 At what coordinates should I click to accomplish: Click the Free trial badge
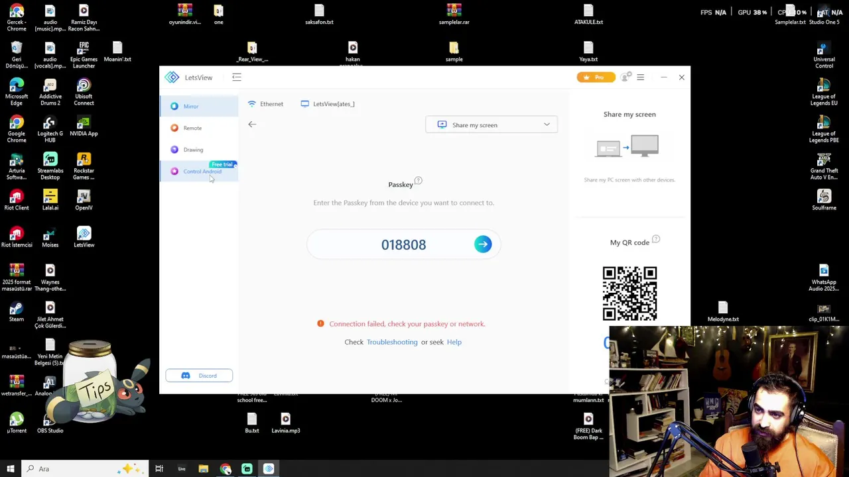(223, 164)
